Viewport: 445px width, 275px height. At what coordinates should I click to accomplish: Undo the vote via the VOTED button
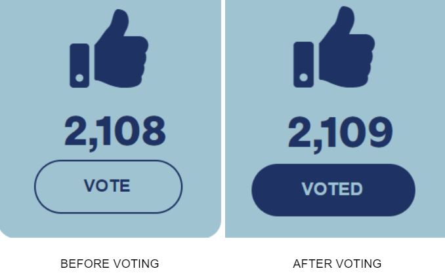click(x=333, y=190)
